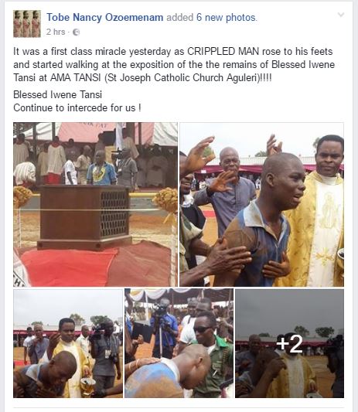
Task: Open Tobe Nancy Ozoemenam's profile name link
Action: [x=105, y=17]
